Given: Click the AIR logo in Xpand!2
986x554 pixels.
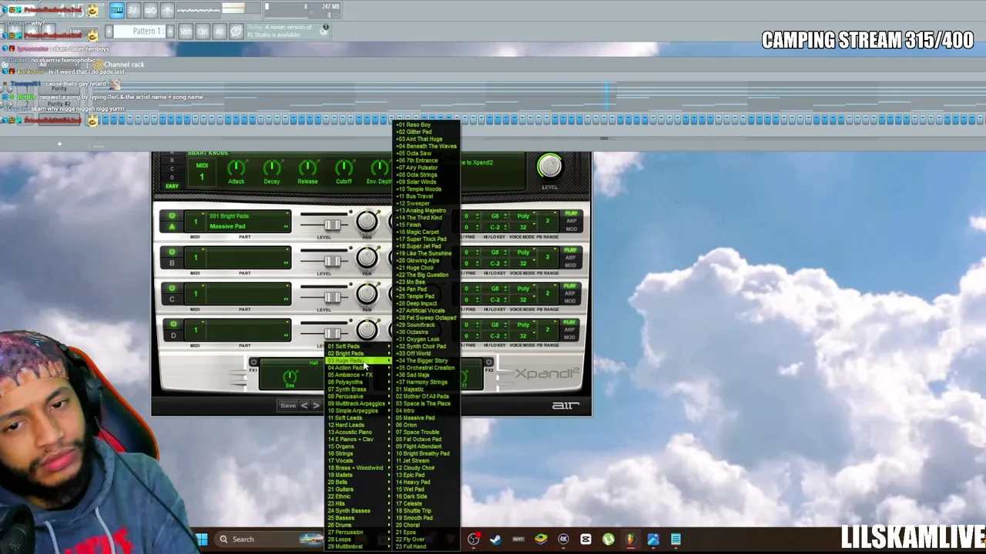Looking at the screenshot, I should point(565,405).
